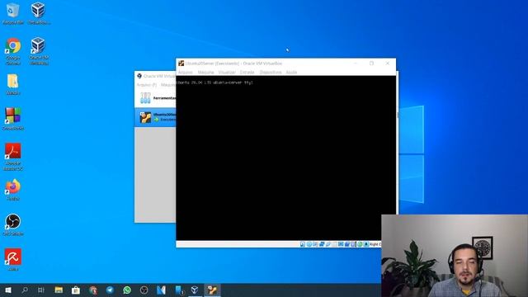
Task: Click the recording status icon
Action: [347, 244]
